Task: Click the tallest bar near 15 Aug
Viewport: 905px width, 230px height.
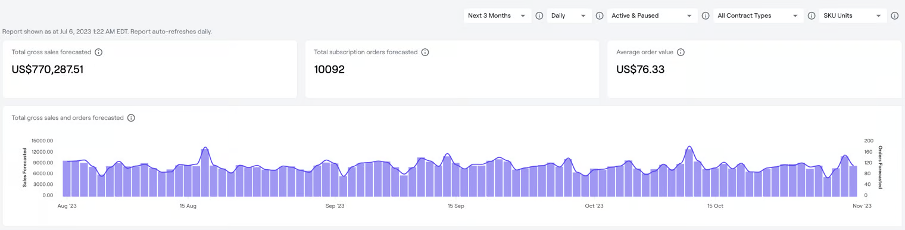Action: [205, 172]
